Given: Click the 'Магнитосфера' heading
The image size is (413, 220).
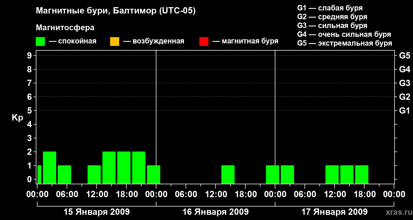Looking at the screenshot, I should (65, 28).
